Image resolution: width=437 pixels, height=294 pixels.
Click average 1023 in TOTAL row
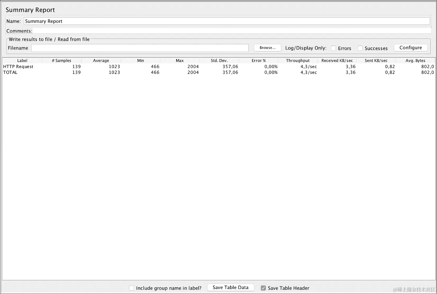click(114, 73)
